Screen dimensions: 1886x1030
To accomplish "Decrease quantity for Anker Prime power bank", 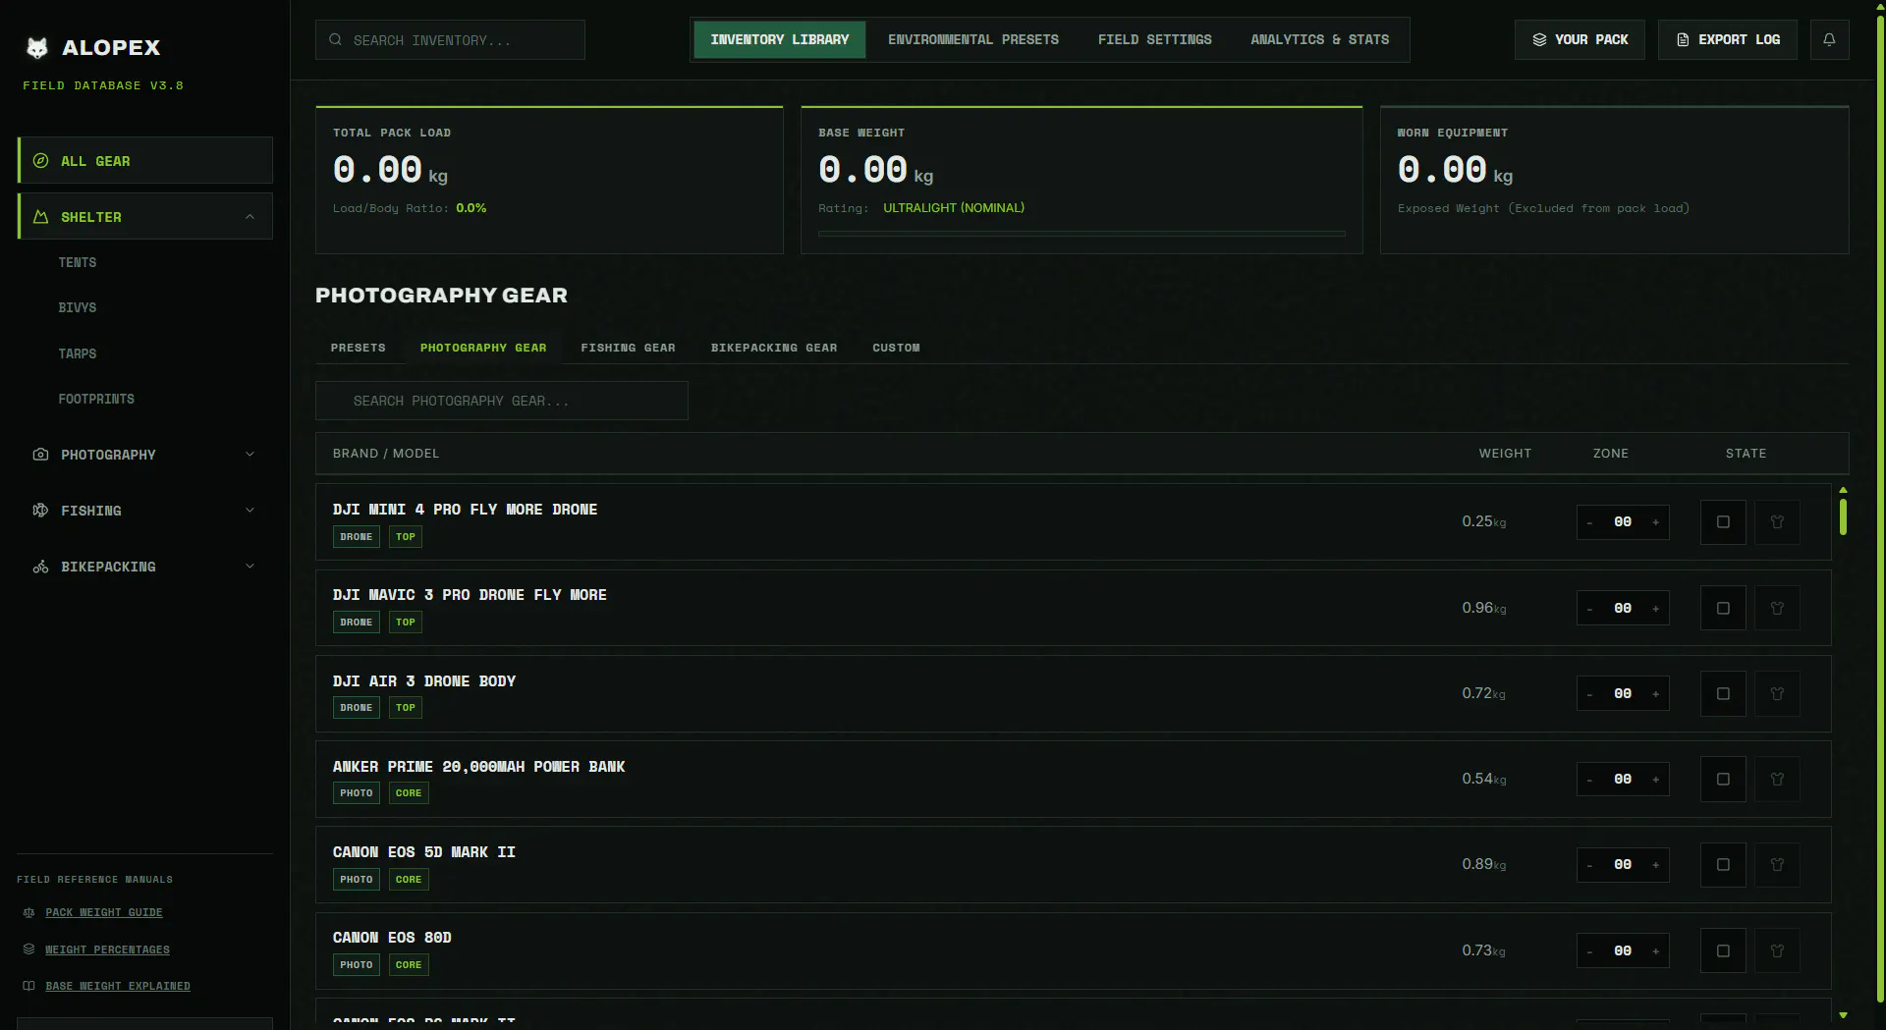I will click(1589, 780).
